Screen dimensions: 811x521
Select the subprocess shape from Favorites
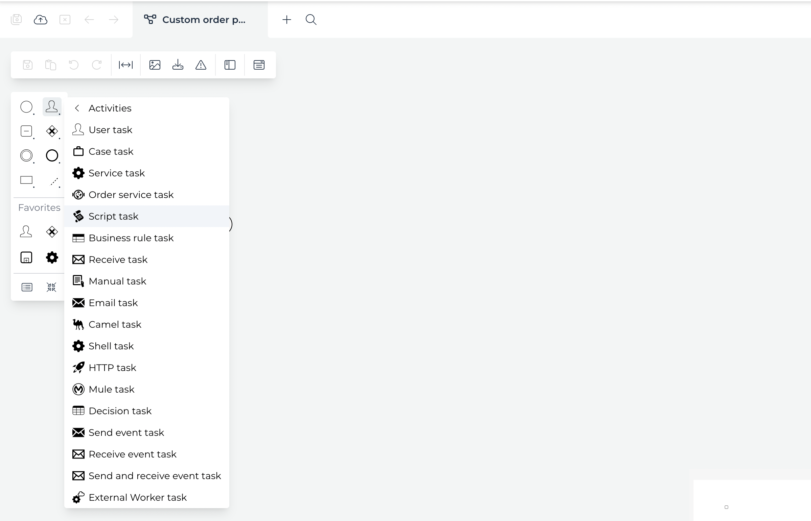pos(26,257)
